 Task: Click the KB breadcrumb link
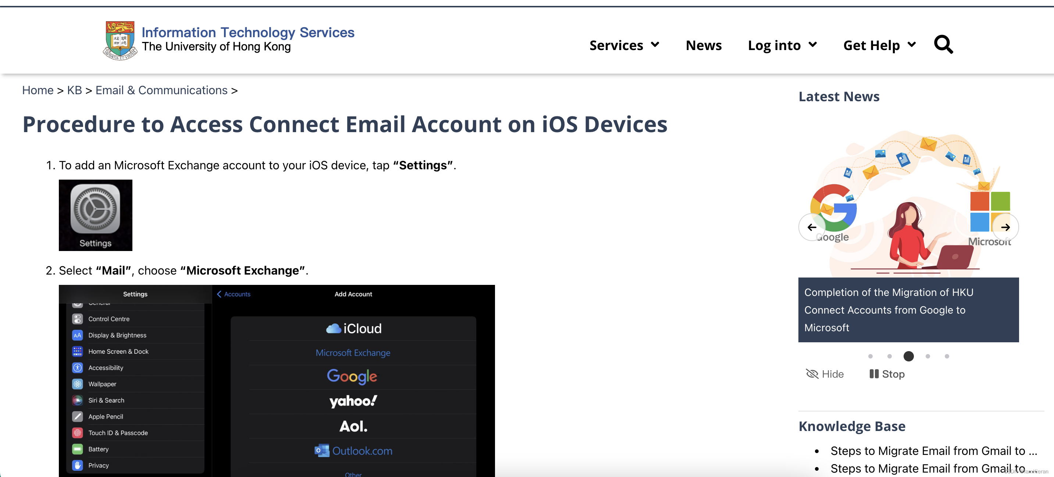coord(74,90)
